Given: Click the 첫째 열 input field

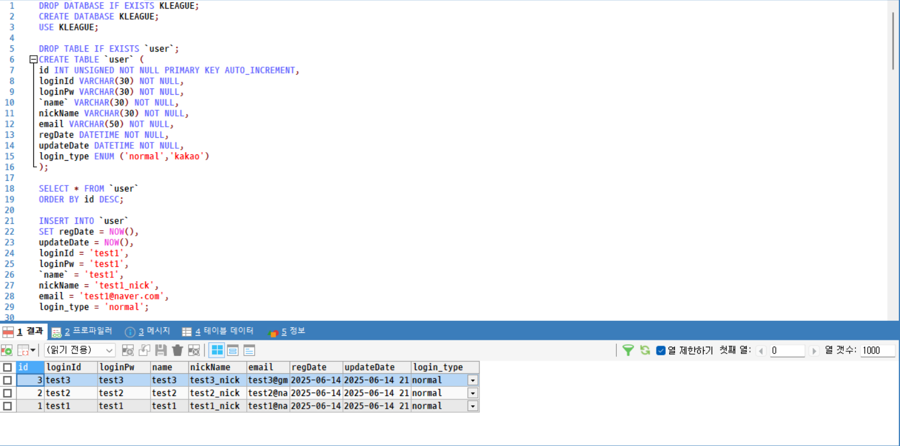Looking at the screenshot, I should click(787, 351).
